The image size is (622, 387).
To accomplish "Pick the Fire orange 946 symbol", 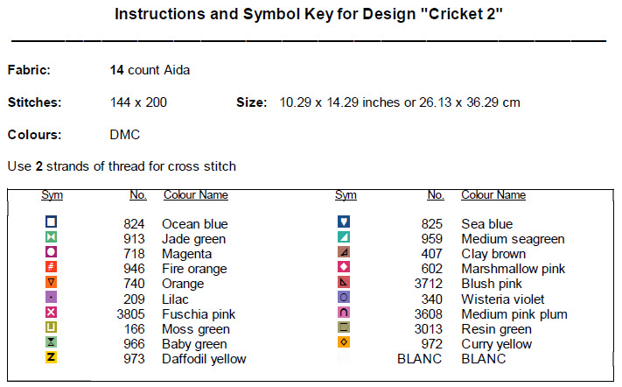I will (51, 267).
